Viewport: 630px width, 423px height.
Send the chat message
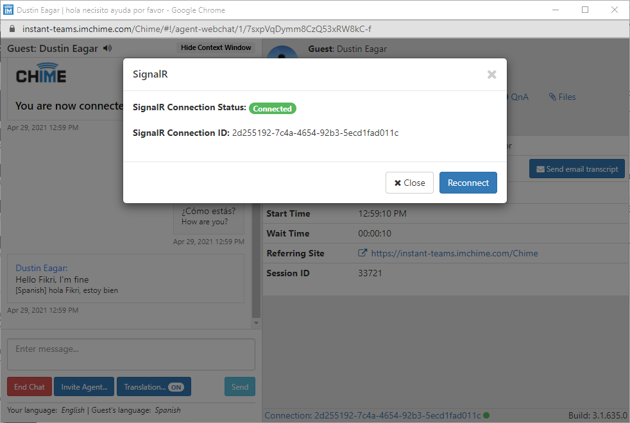pyautogui.click(x=240, y=386)
